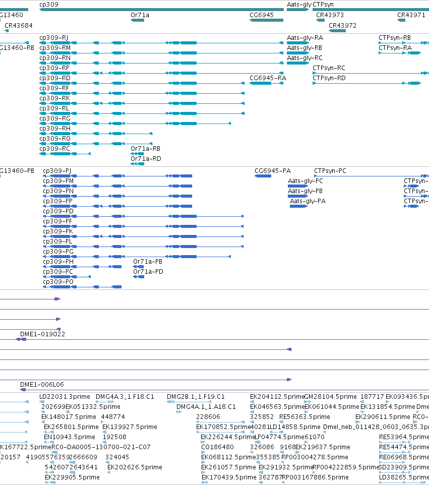Select the cp309-PH protein label
The image size is (429, 485).
click(x=58, y=261)
